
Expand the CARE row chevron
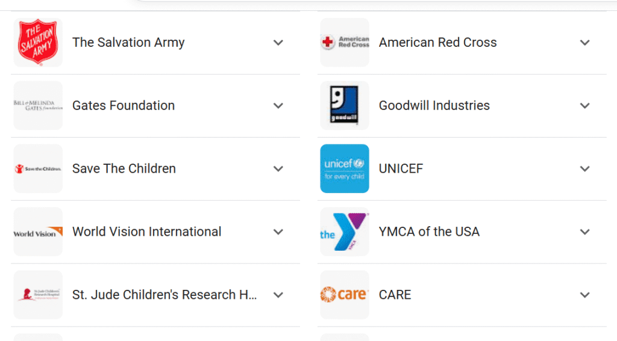pyautogui.click(x=584, y=295)
